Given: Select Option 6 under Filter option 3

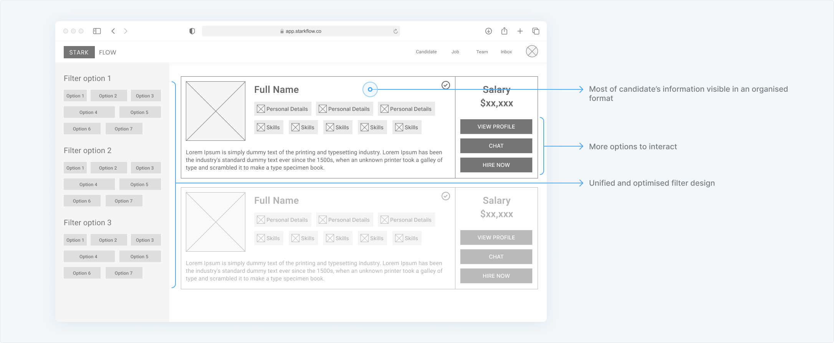Looking at the screenshot, I should pos(82,273).
